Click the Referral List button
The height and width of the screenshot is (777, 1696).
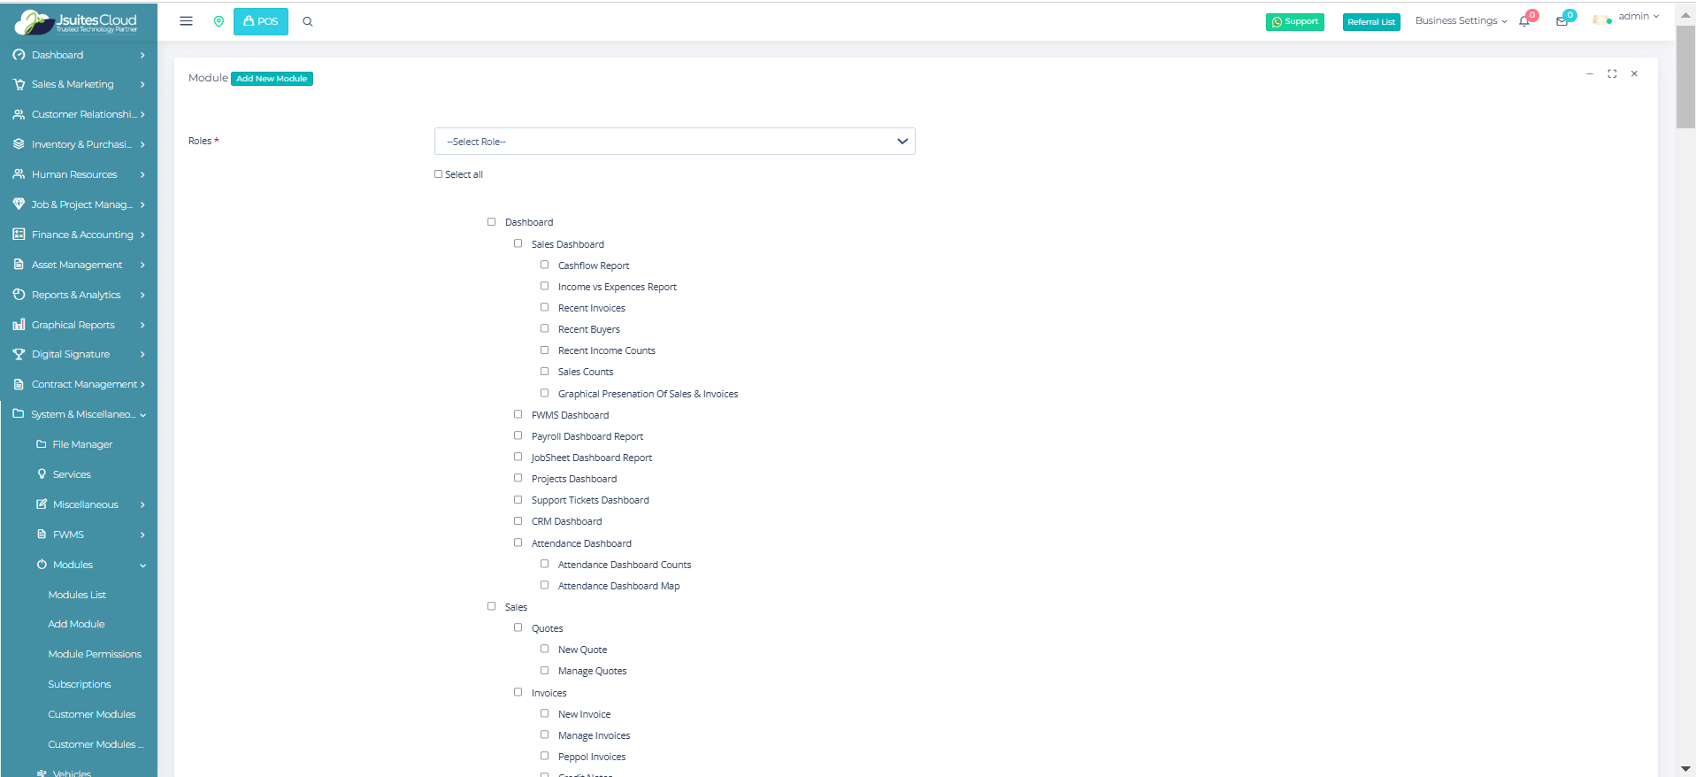coord(1370,22)
